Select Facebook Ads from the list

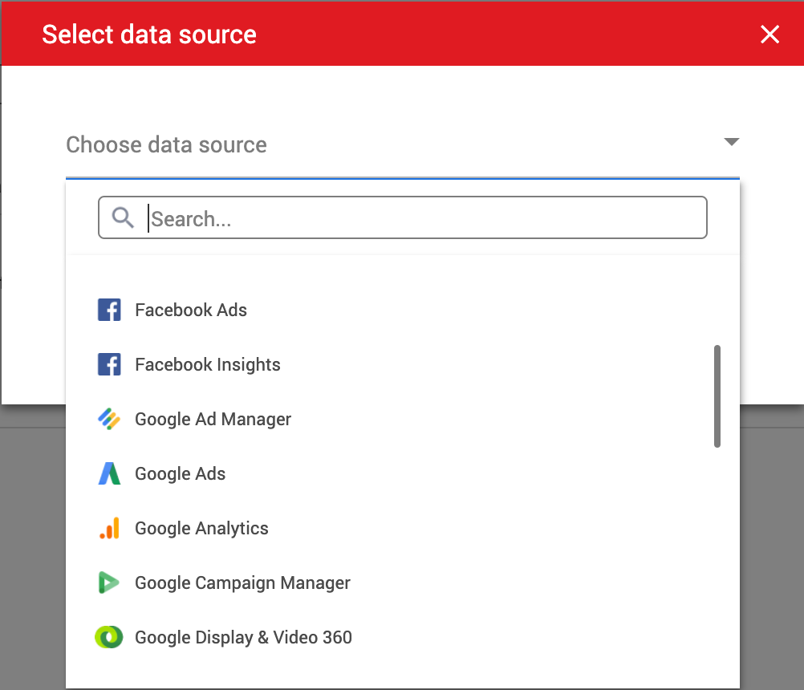click(191, 310)
